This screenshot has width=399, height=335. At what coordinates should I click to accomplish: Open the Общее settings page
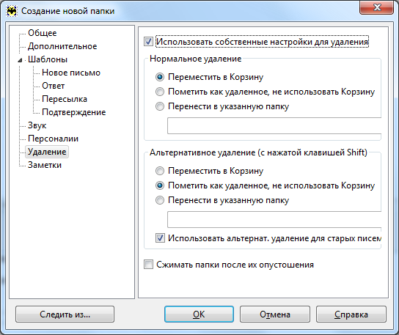click(43, 33)
